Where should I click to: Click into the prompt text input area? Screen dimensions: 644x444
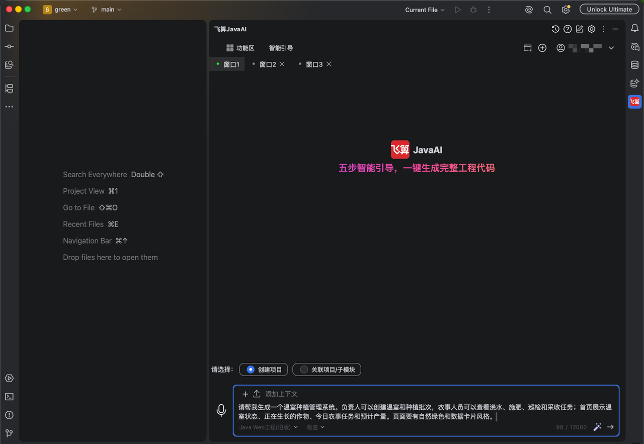pyautogui.click(x=426, y=412)
